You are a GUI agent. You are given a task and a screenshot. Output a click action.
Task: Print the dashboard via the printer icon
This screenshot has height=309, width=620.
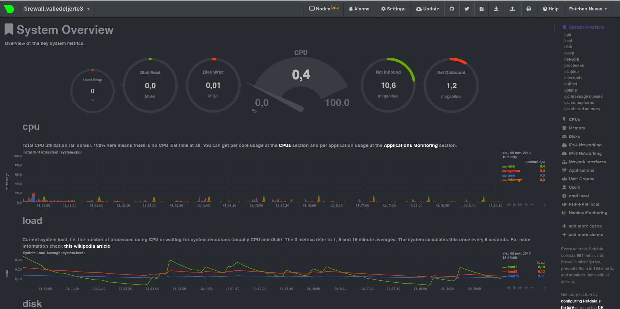[529, 9]
